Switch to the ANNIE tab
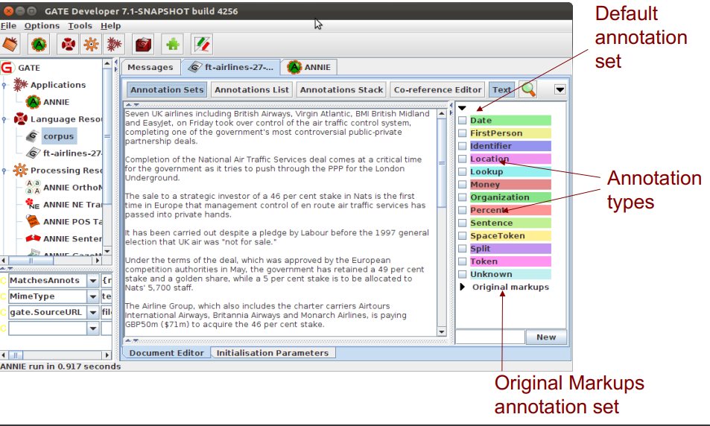Viewport: 710px width, 426px height. 310,68
